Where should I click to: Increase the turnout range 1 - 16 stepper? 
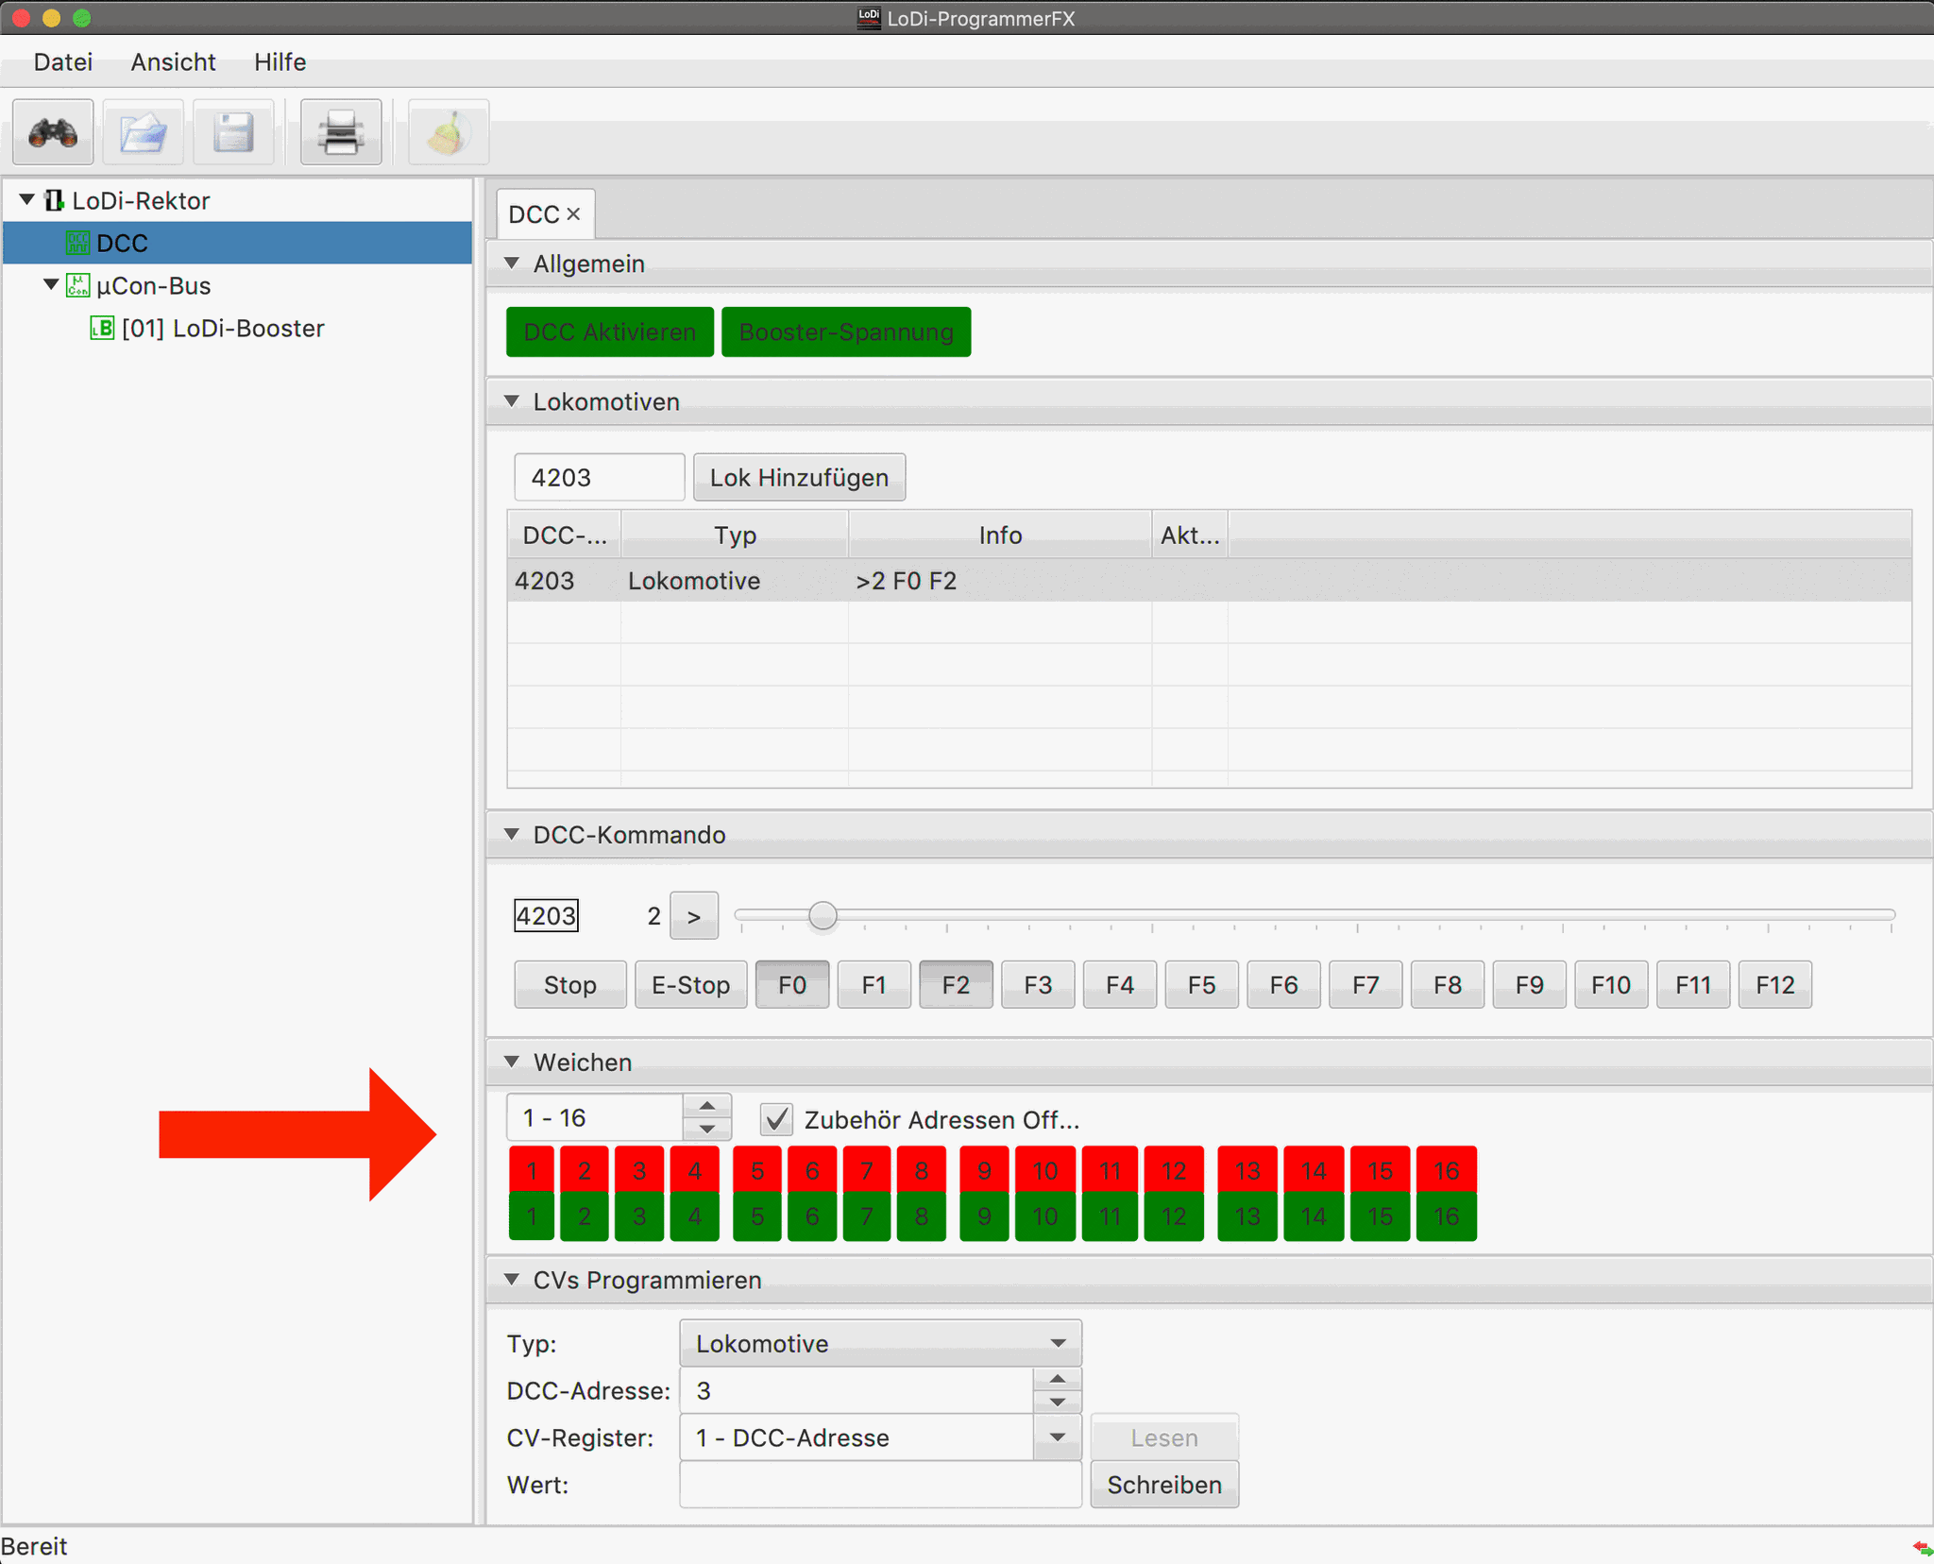coord(707,1106)
